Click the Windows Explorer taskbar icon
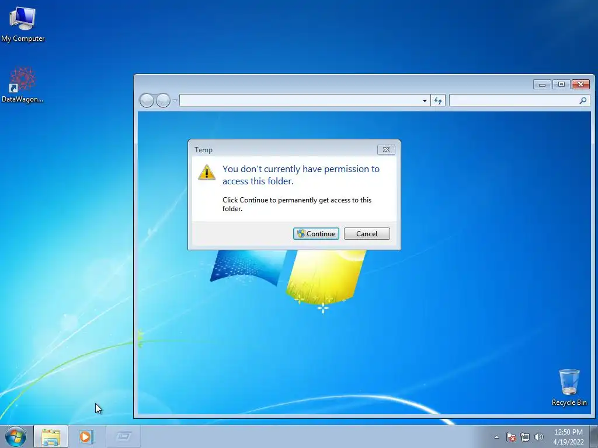Screen dimensions: 598x448 (51, 436)
